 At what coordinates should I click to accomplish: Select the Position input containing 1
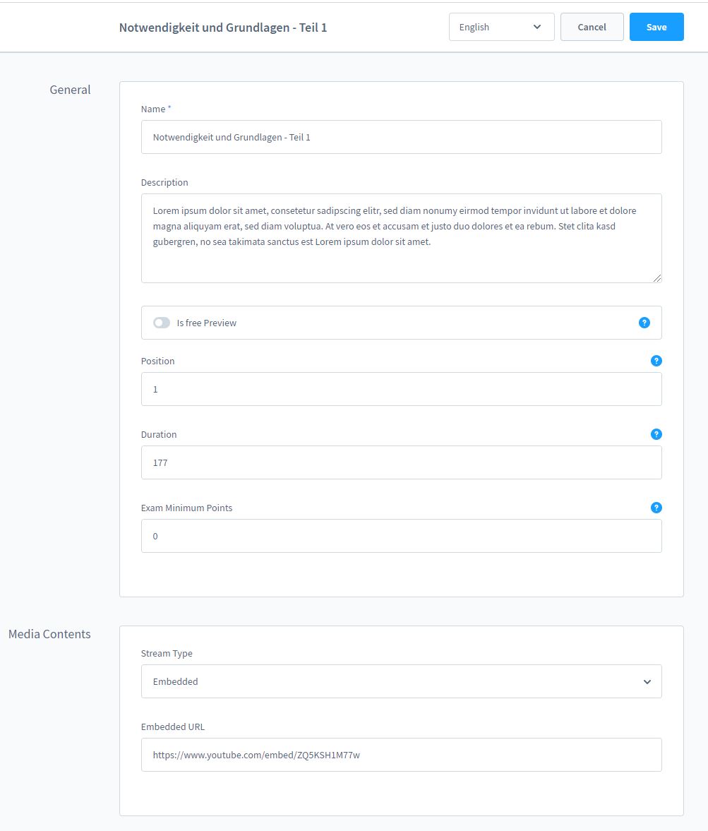pos(401,389)
